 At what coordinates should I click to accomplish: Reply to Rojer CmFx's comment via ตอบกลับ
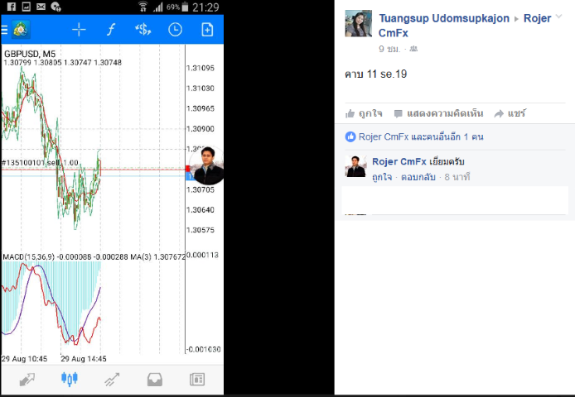(418, 177)
